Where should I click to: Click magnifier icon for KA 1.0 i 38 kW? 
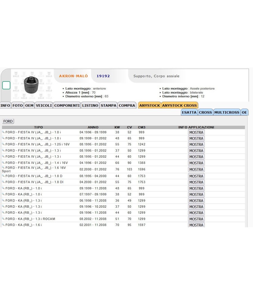3,194
